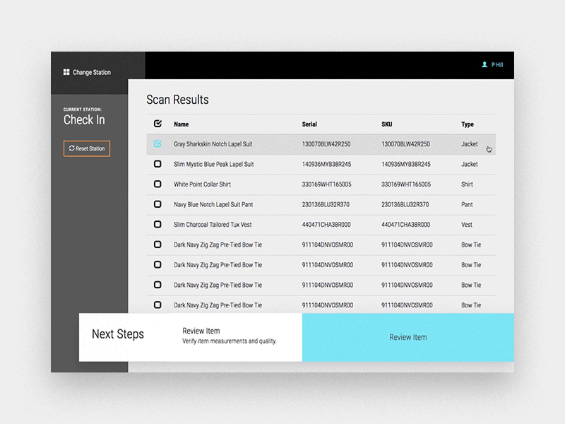Image resolution: width=565 pixels, height=424 pixels.
Task: Click SKU 230136BLU32R370 in the SKU column
Action: pyautogui.click(x=405, y=204)
